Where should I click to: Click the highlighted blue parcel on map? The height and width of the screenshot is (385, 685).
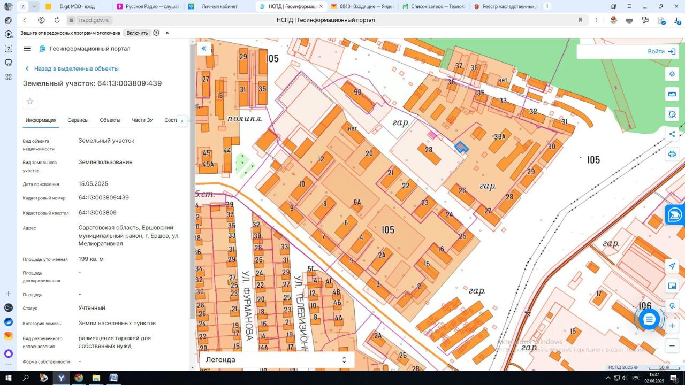pos(461,147)
